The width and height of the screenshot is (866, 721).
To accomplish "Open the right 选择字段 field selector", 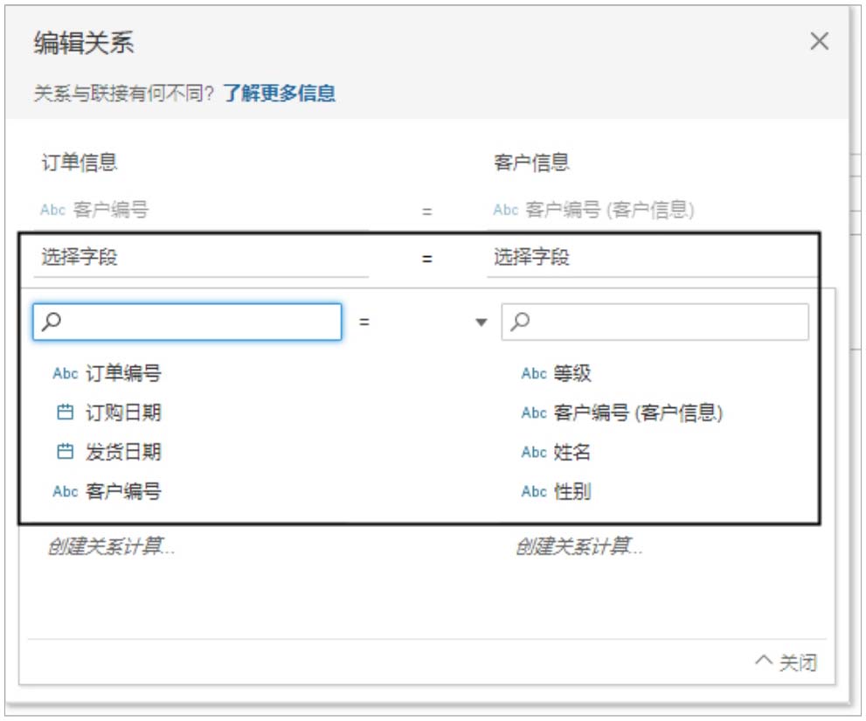I will tap(651, 258).
